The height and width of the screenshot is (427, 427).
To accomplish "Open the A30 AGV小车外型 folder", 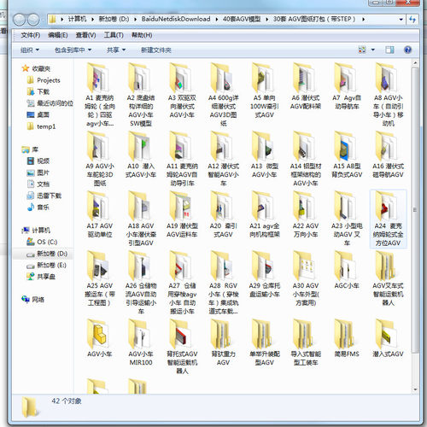I will [306, 278].
